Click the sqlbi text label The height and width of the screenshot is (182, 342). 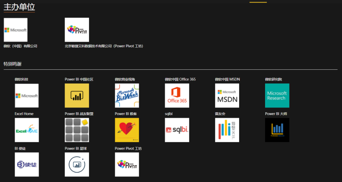coord(168,114)
